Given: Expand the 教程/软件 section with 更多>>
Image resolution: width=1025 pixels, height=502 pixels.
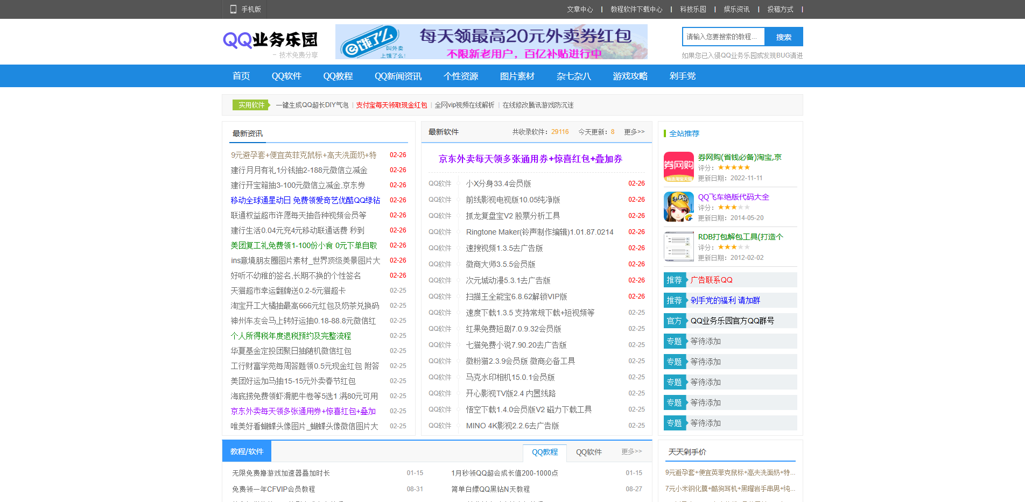Looking at the screenshot, I should coord(630,451).
